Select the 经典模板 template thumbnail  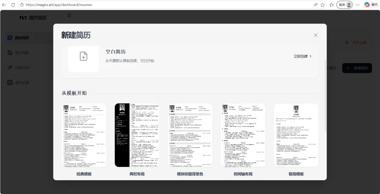[84, 135]
